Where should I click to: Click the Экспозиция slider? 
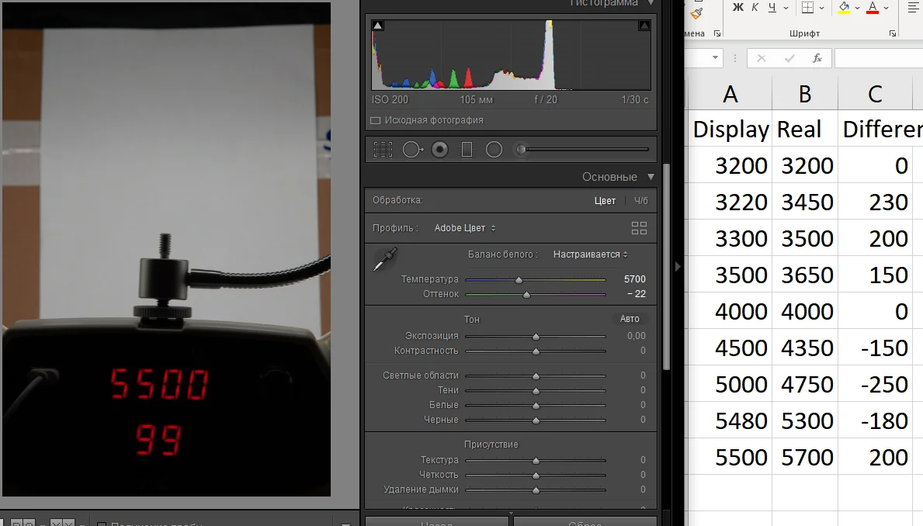coord(536,337)
